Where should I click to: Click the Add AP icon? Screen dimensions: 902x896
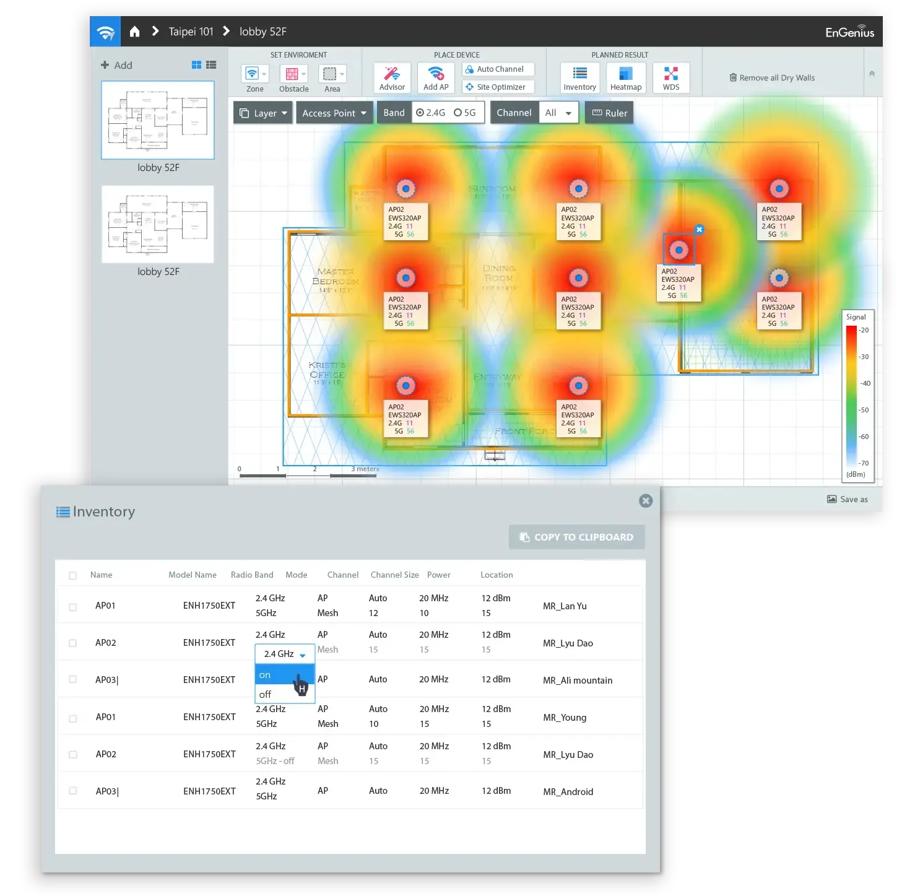click(436, 78)
